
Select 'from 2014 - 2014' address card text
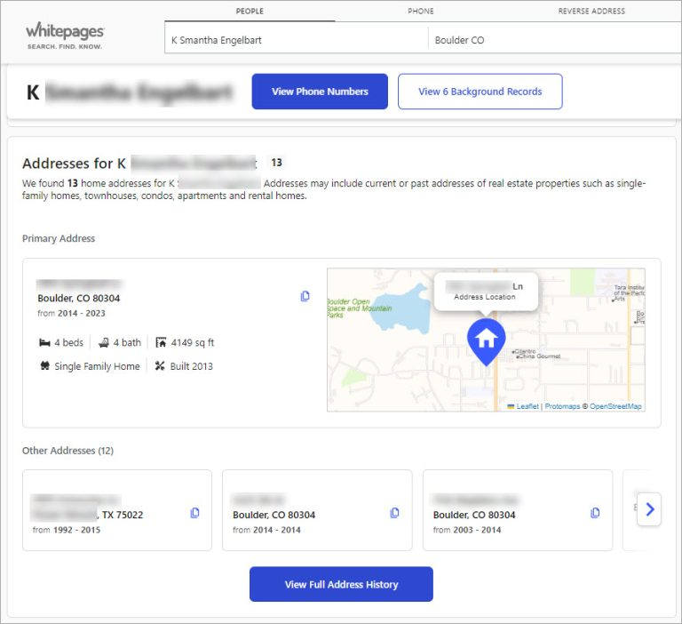tap(266, 530)
